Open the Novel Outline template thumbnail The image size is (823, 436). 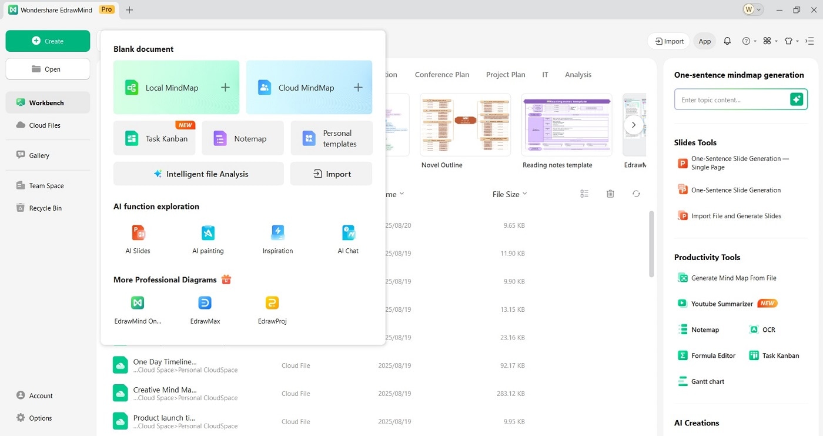(x=465, y=125)
